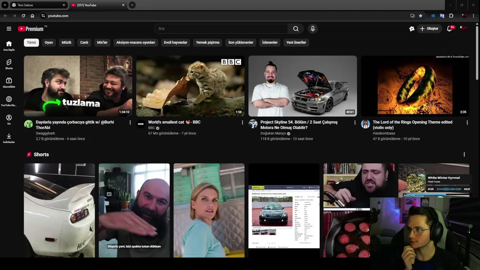View site information icon beside the URL
Screen dimensions: 480x270
pos(43,16)
